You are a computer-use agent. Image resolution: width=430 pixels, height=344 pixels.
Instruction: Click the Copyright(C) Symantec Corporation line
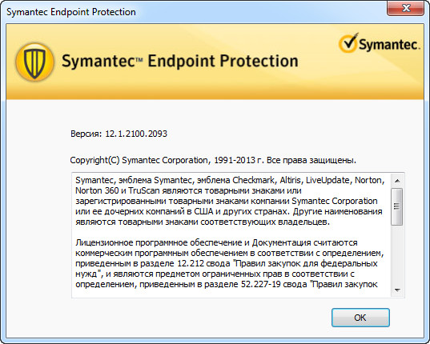point(213,160)
